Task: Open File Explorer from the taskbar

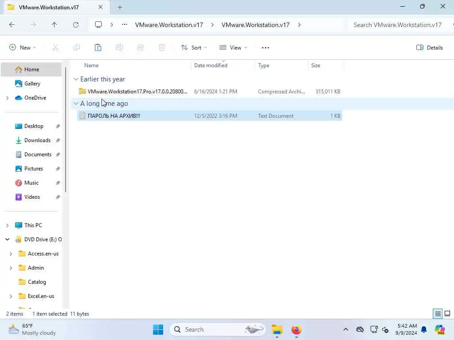Action: [277, 329]
